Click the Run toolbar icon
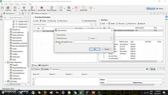Viewport: 168px width, 95px height. tap(61, 8)
